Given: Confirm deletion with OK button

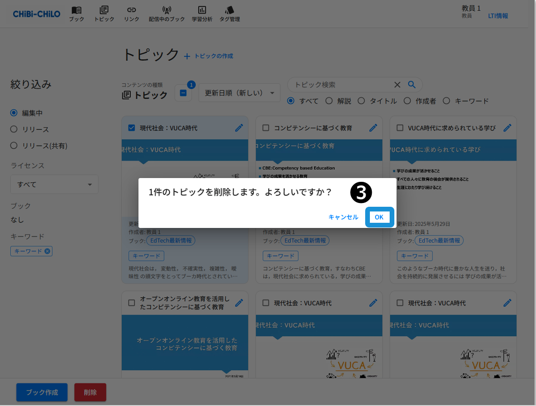Looking at the screenshot, I should click(379, 217).
